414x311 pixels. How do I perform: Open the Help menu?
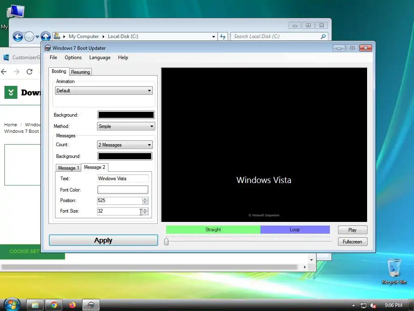point(123,58)
